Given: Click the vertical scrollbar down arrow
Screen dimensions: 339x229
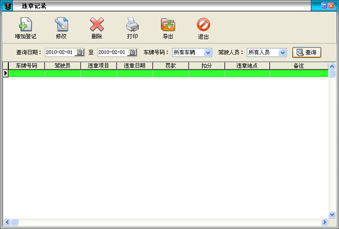Looking at the screenshot, I should pyautogui.click(x=332, y=215).
